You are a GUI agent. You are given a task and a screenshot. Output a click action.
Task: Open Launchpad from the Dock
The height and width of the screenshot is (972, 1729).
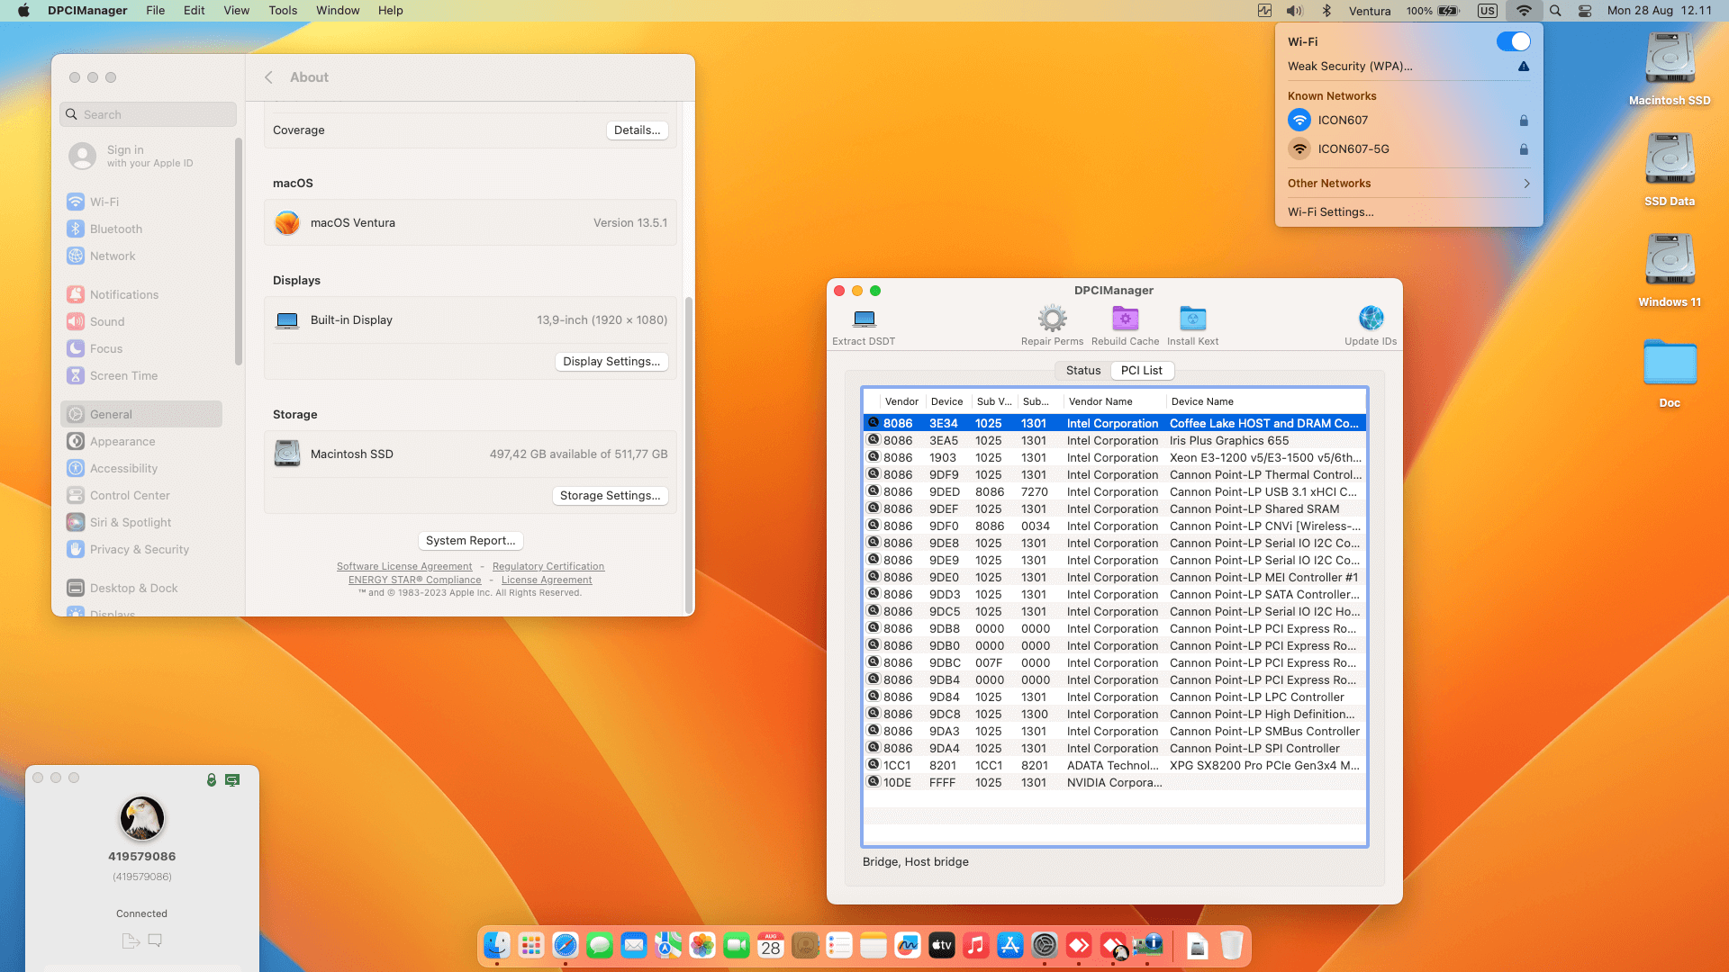coord(531,945)
